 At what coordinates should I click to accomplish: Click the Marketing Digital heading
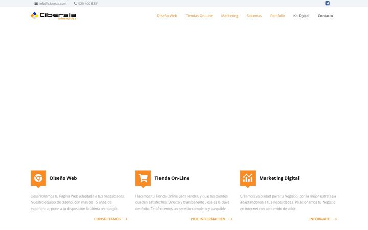[279, 178]
